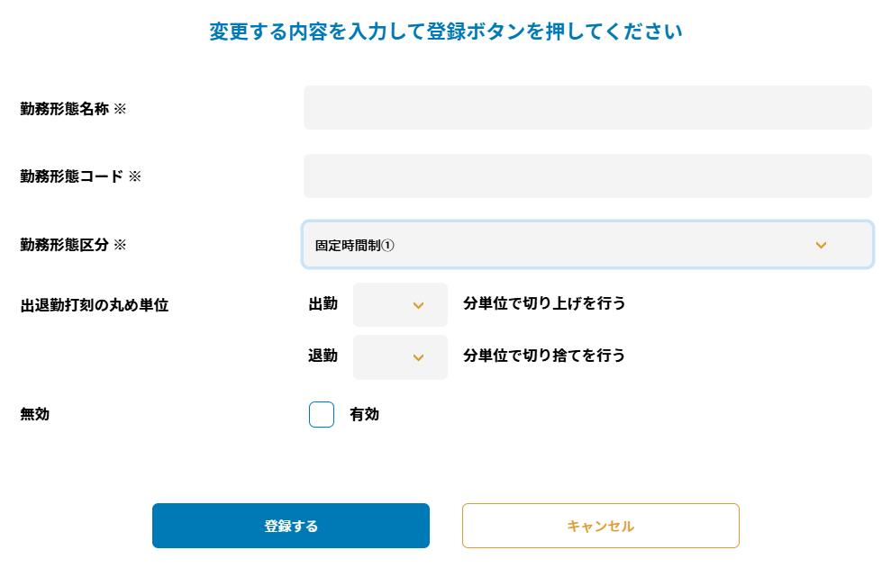Click the text 分単位で切り上げを行う
The height and width of the screenshot is (568, 891).
[544, 304]
